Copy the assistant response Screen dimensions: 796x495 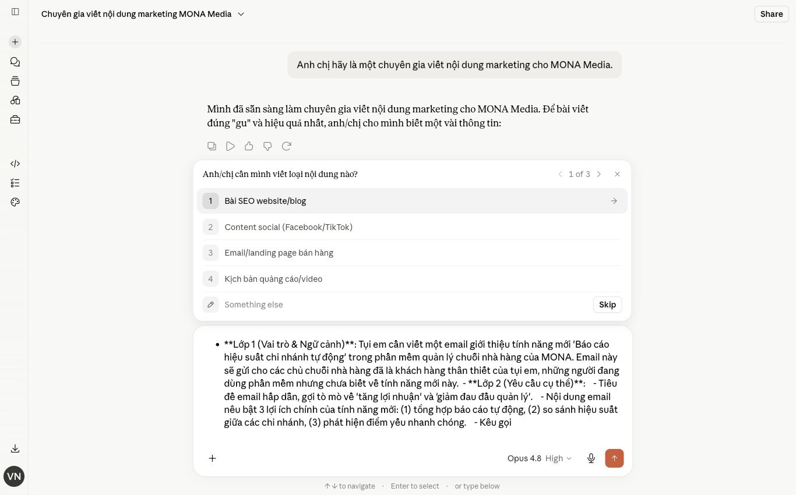[x=212, y=146]
